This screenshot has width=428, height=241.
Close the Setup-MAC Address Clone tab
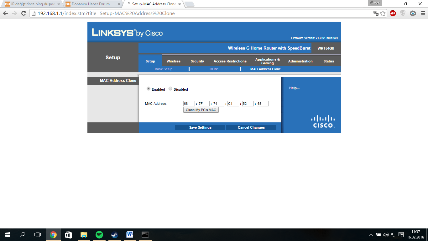[179, 4]
